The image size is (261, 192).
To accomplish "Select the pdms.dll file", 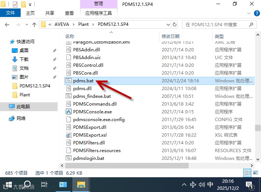I will (82, 88).
